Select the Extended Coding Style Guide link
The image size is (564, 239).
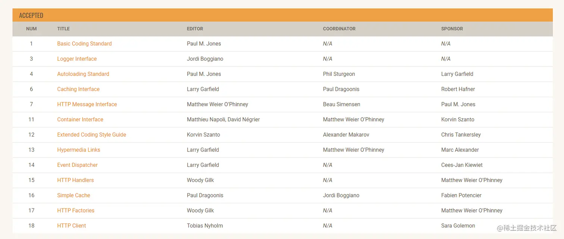[91, 135]
